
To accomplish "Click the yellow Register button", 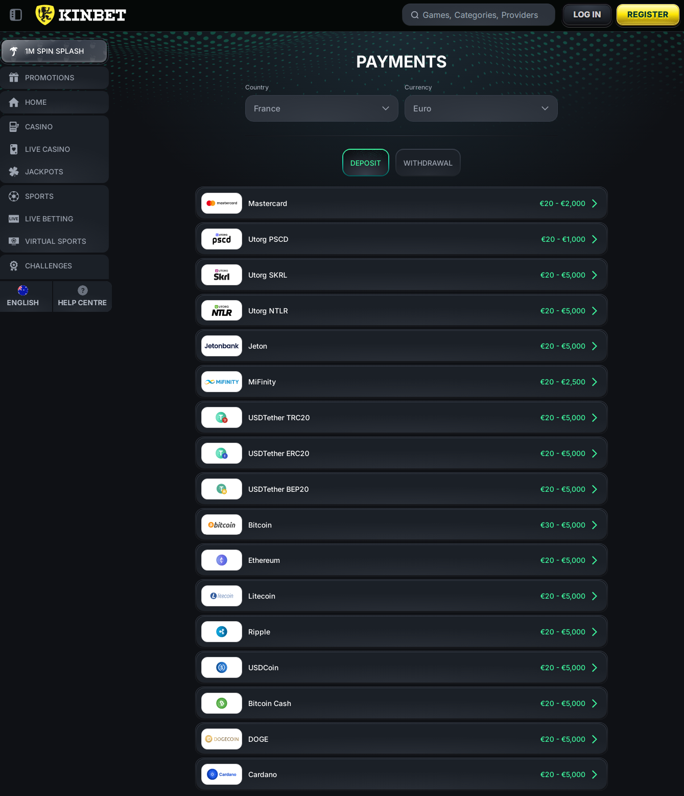I will click(648, 15).
